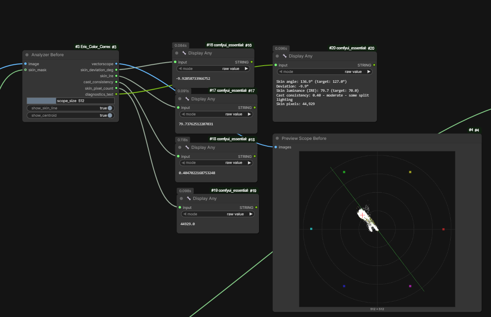The width and height of the screenshot is (491, 317).
Task: Collapse Display Any node #19 via dot
Action: 181,199
